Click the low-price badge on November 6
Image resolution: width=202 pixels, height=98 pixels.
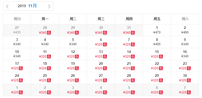click(105, 44)
